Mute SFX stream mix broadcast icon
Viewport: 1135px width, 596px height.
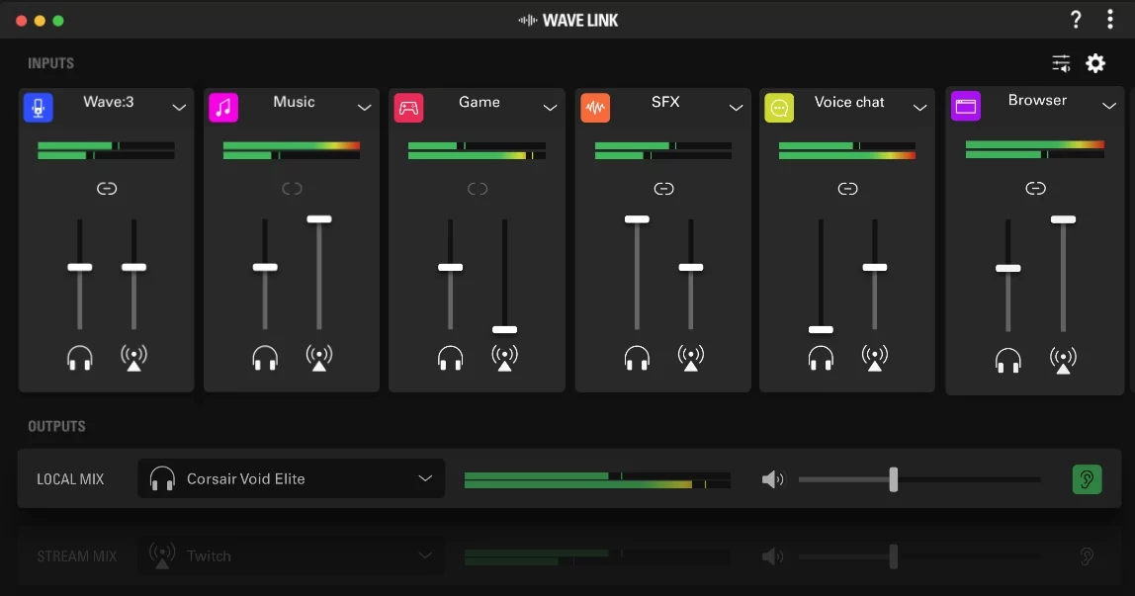coord(690,358)
